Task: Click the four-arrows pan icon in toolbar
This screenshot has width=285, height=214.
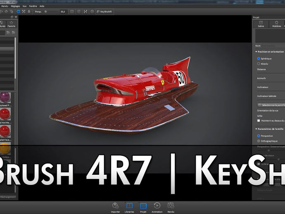Action: click(x=24, y=12)
